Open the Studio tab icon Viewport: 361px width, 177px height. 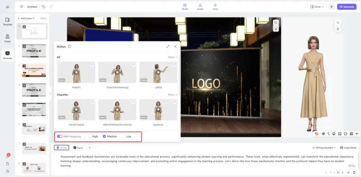pyautogui.click(x=185, y=5)
